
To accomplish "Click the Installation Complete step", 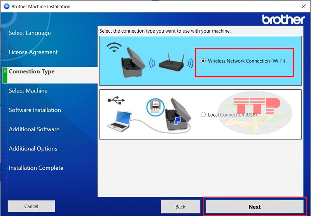I will [36, 168].
